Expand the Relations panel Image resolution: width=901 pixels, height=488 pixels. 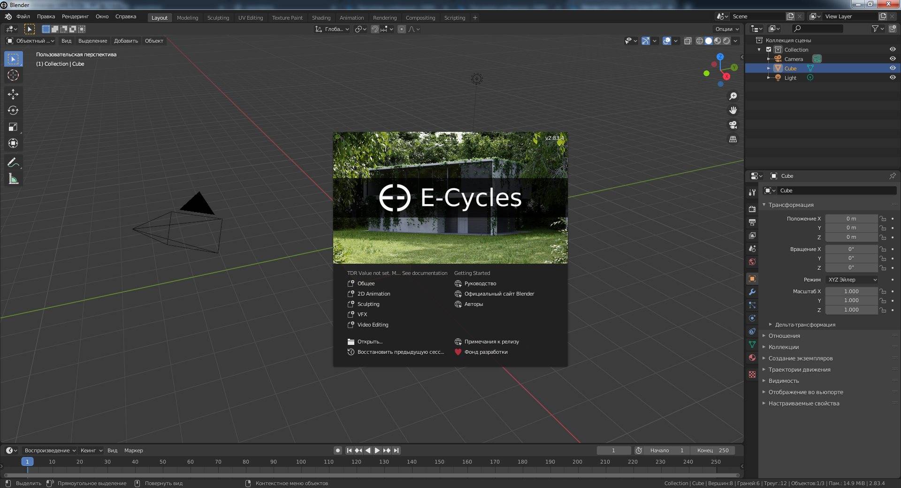[x=784, y=336]
